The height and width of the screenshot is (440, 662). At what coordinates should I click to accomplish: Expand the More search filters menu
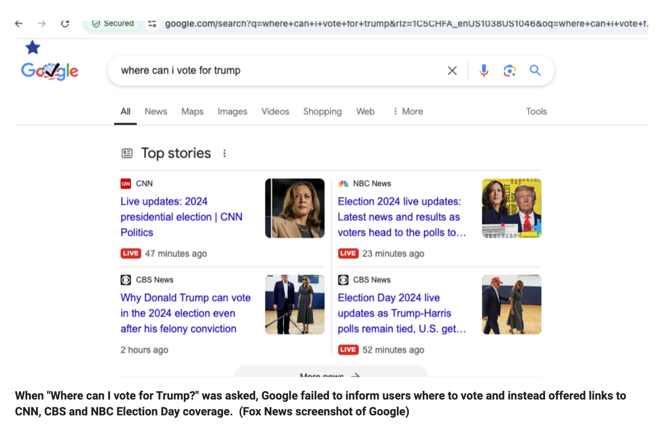tap(408, 112)
